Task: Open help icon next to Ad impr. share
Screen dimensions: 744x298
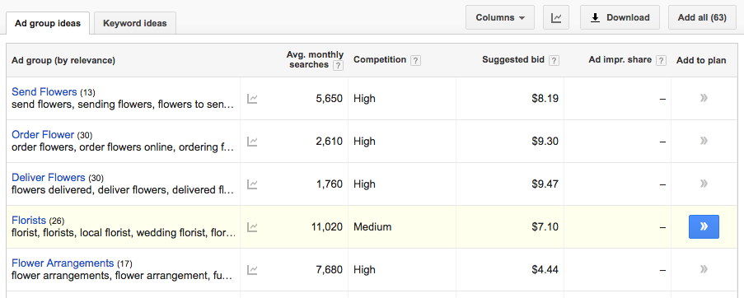Action: tap(661, 61)
